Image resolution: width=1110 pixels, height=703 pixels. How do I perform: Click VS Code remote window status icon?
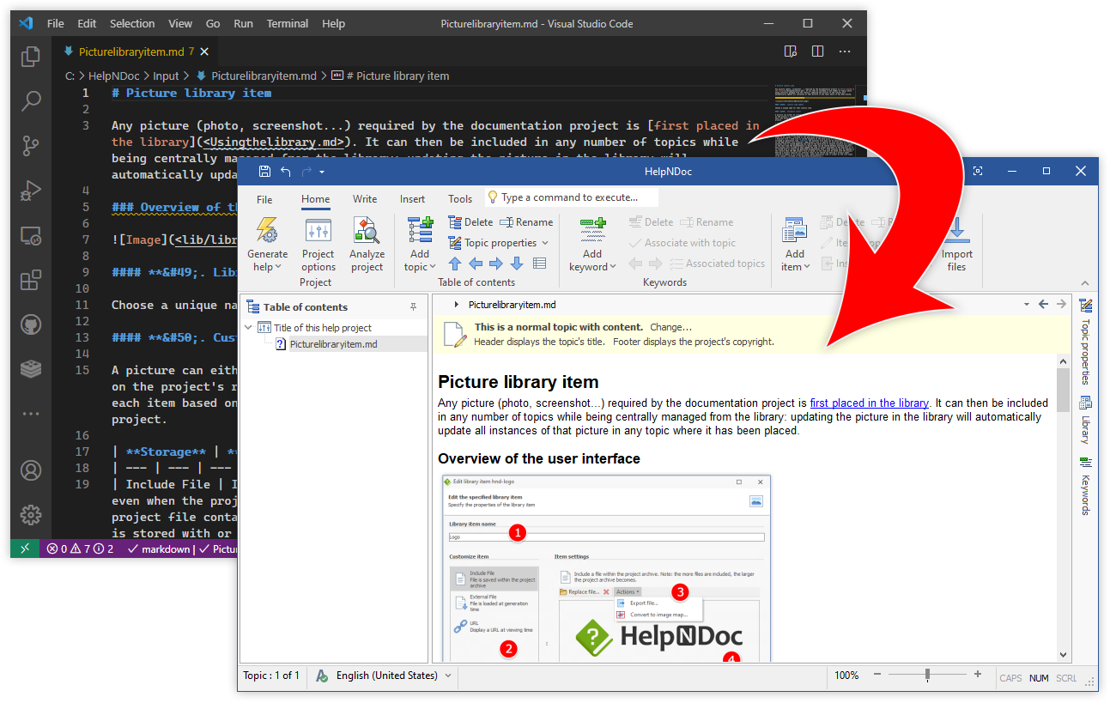[x=25, y=549]
